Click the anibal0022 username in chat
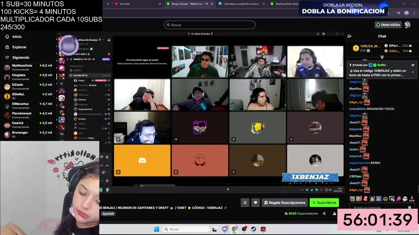 [x=357, y=109]
